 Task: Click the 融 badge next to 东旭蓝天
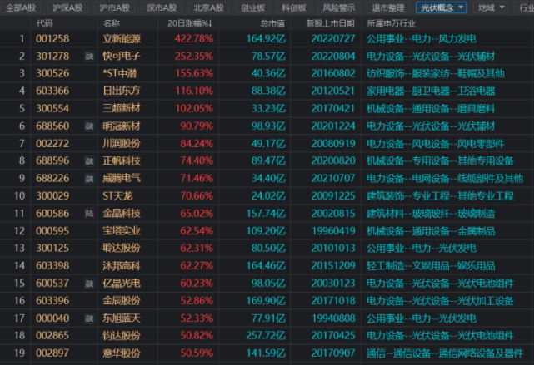pos(89,318)
